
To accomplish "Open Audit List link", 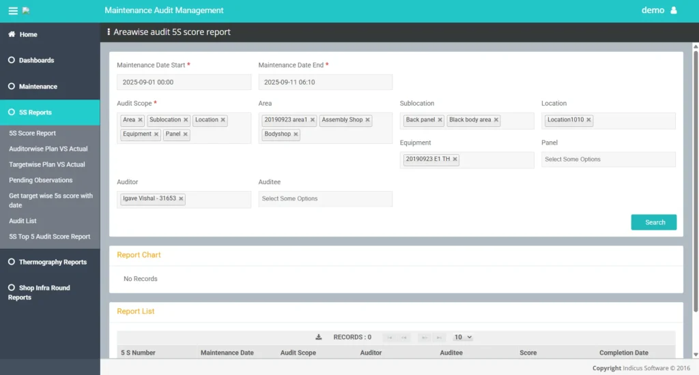I will [23, 221].
